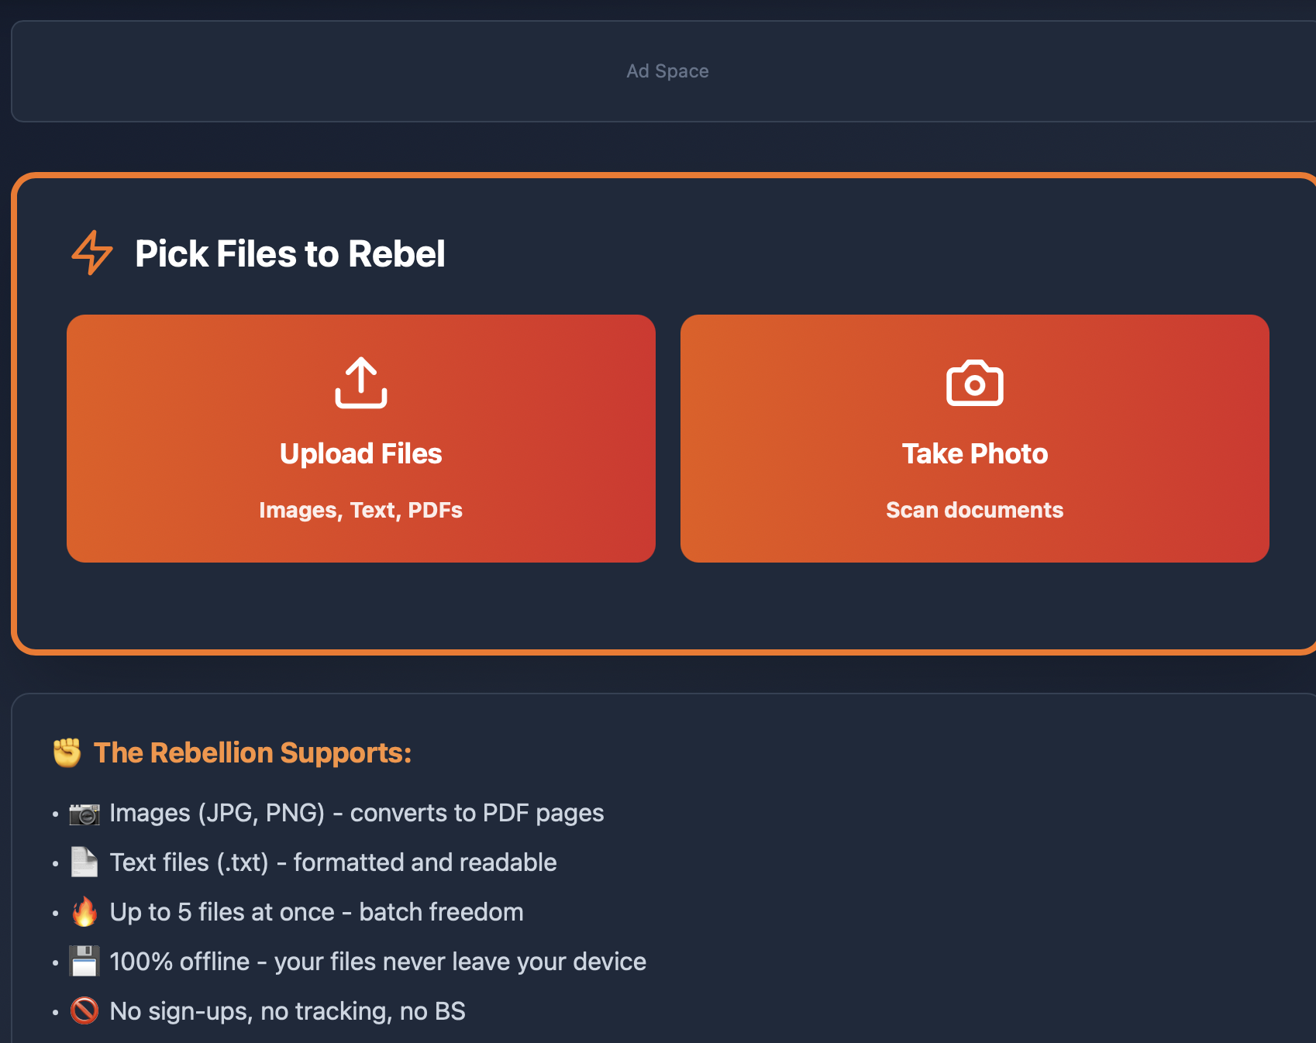
Task: Click the Scan documents subtitle
Action: point(974,510)
